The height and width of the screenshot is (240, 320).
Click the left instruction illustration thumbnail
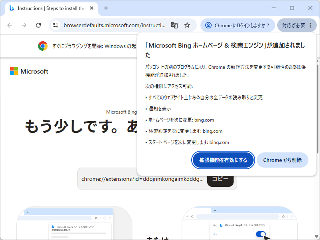pos(74,223)
